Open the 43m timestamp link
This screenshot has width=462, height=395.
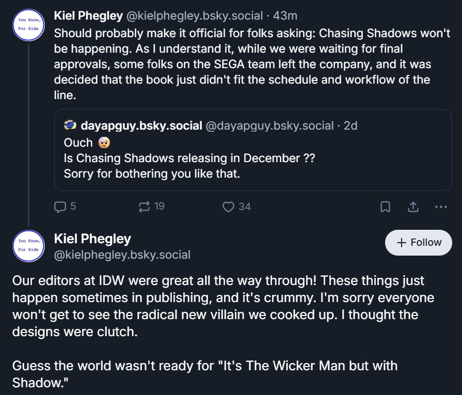(285, 16)
